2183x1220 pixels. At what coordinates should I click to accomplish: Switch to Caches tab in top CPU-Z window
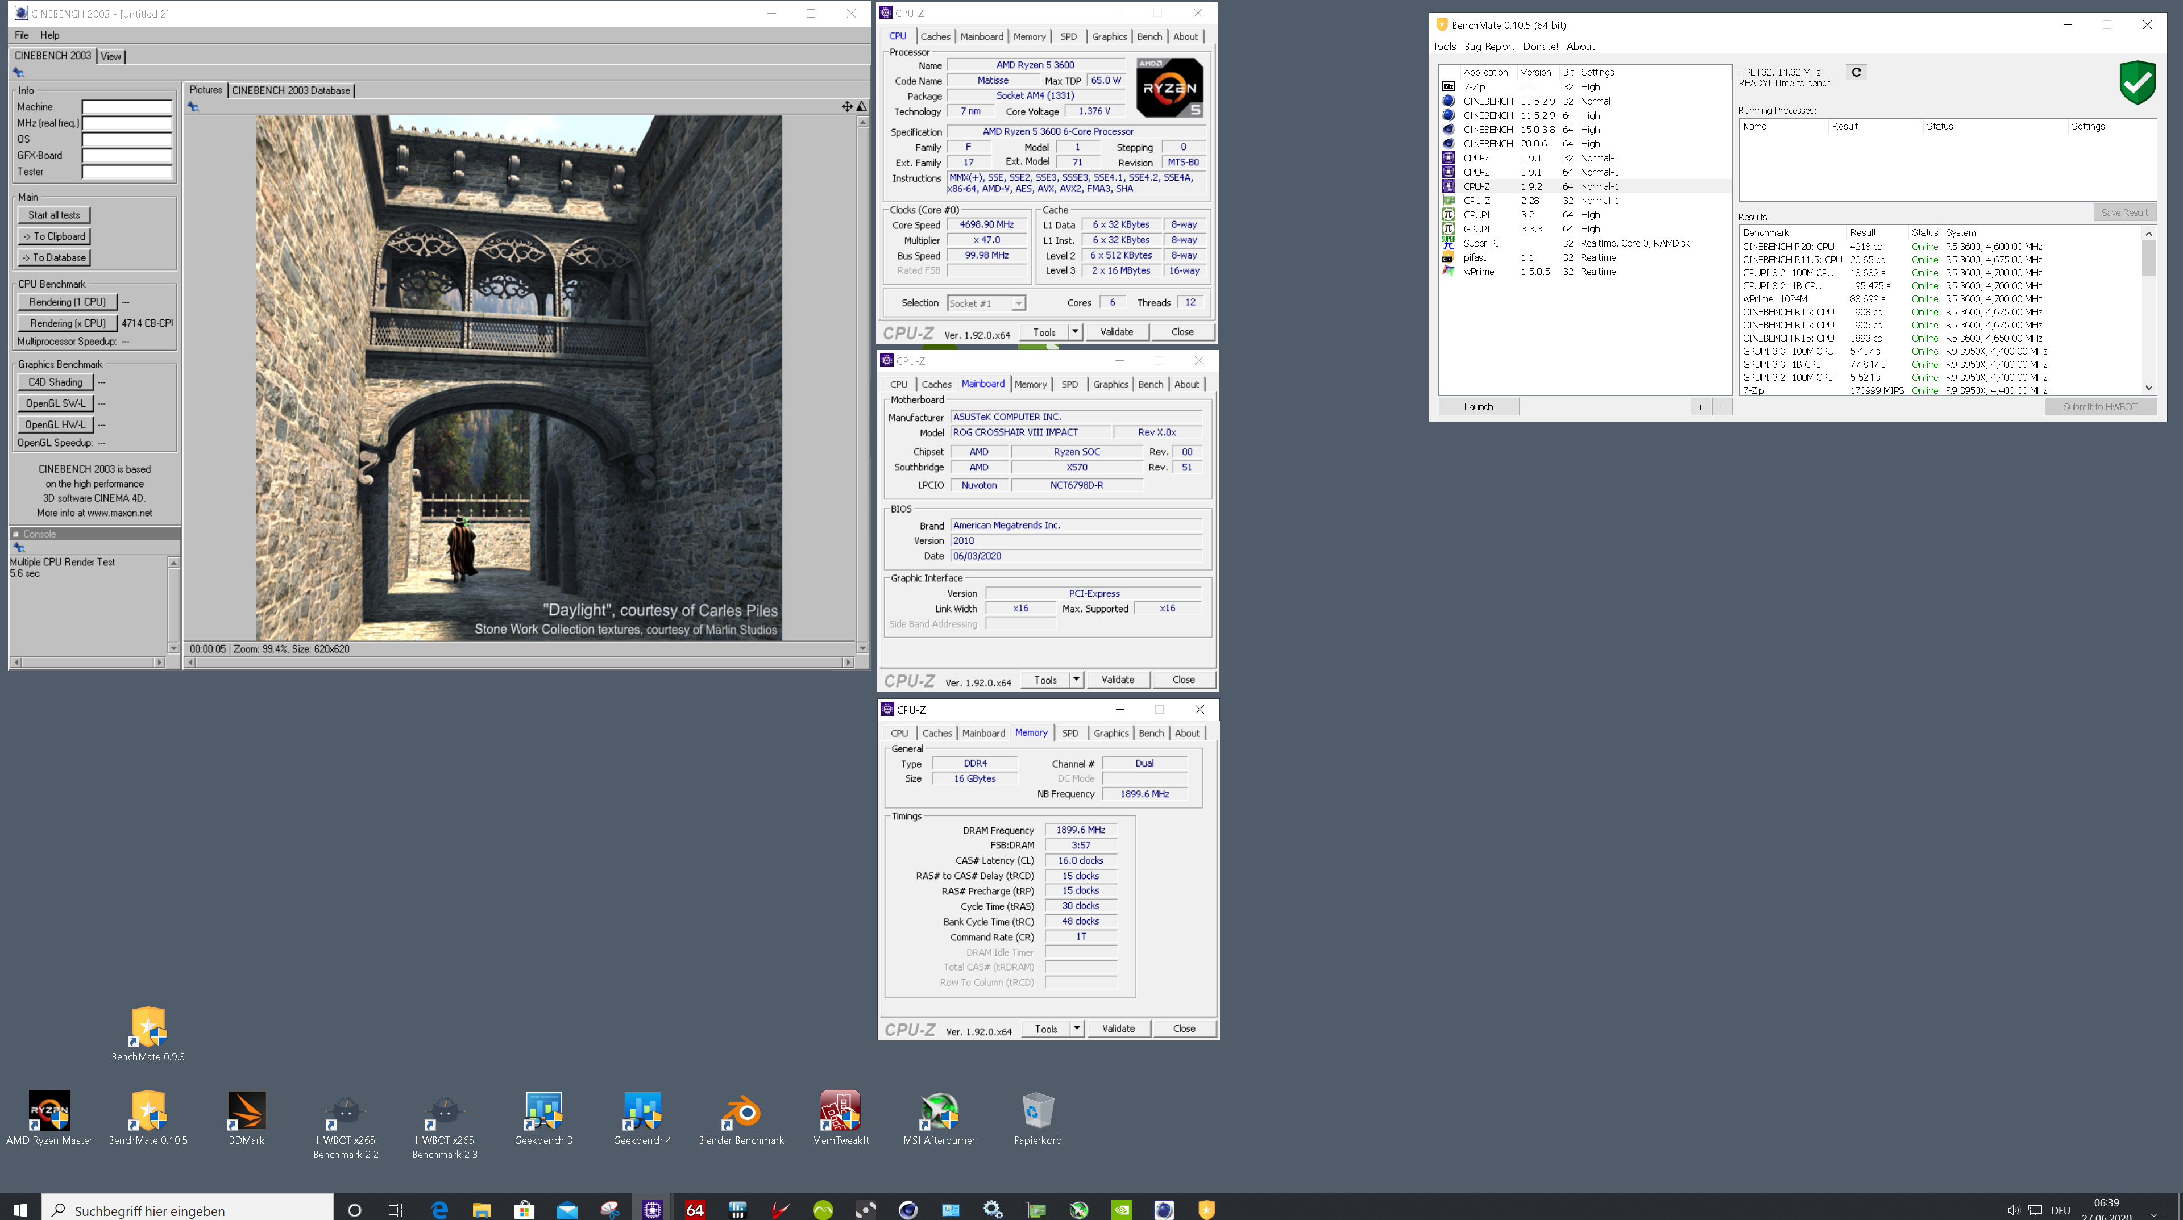pyautogui.click(x=936, y=36)
